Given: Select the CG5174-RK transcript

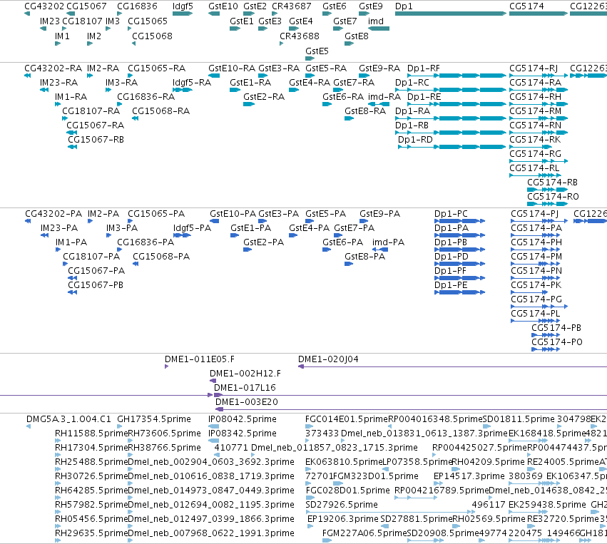Looking at the screenshot, I should (x=531, y=147).
